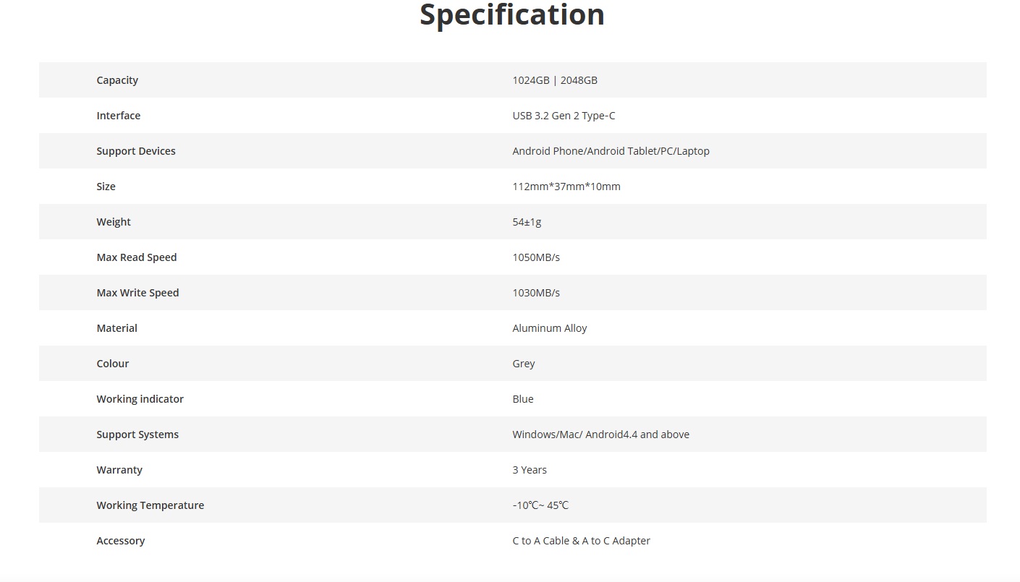This screenshot has width=1020, height=582.
Task: Click the Interface row label
Action: click(119, 116)
